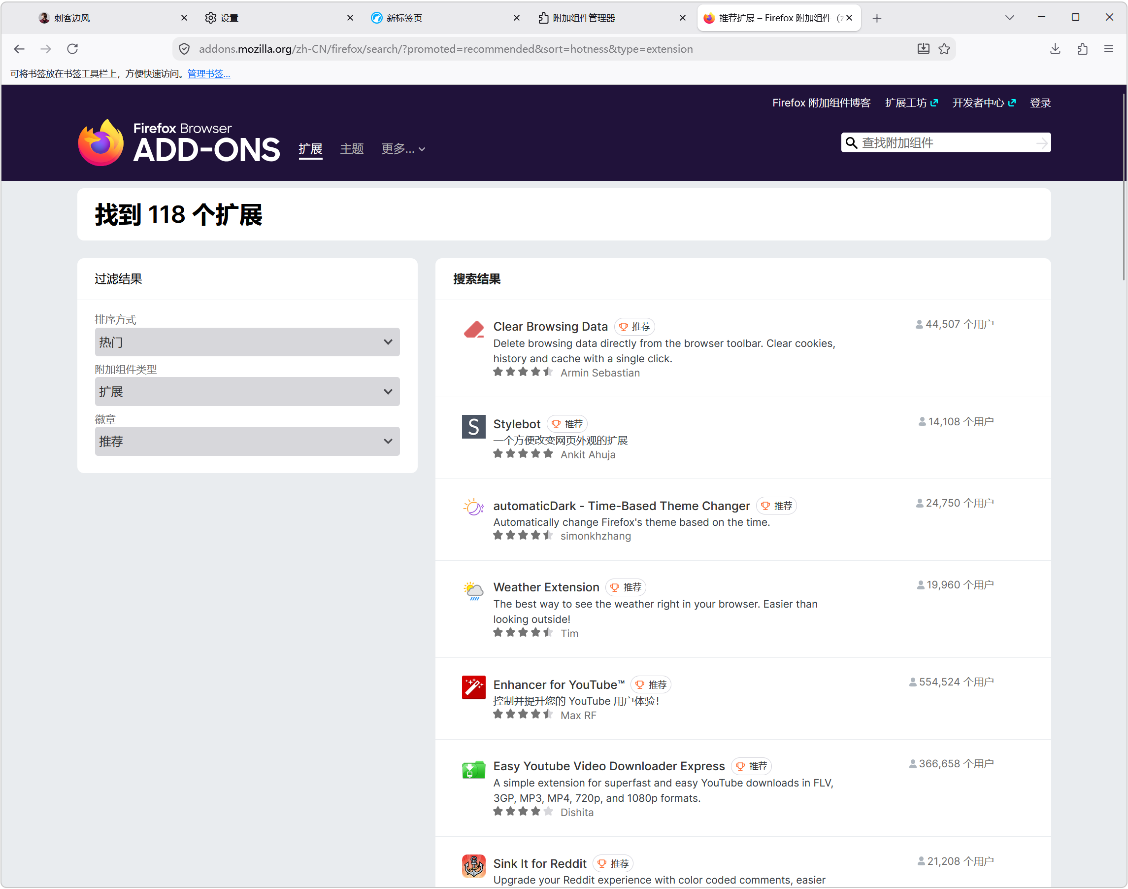Expand the 更多... navigation menu
1128x889 pixels.
point(403,149)
